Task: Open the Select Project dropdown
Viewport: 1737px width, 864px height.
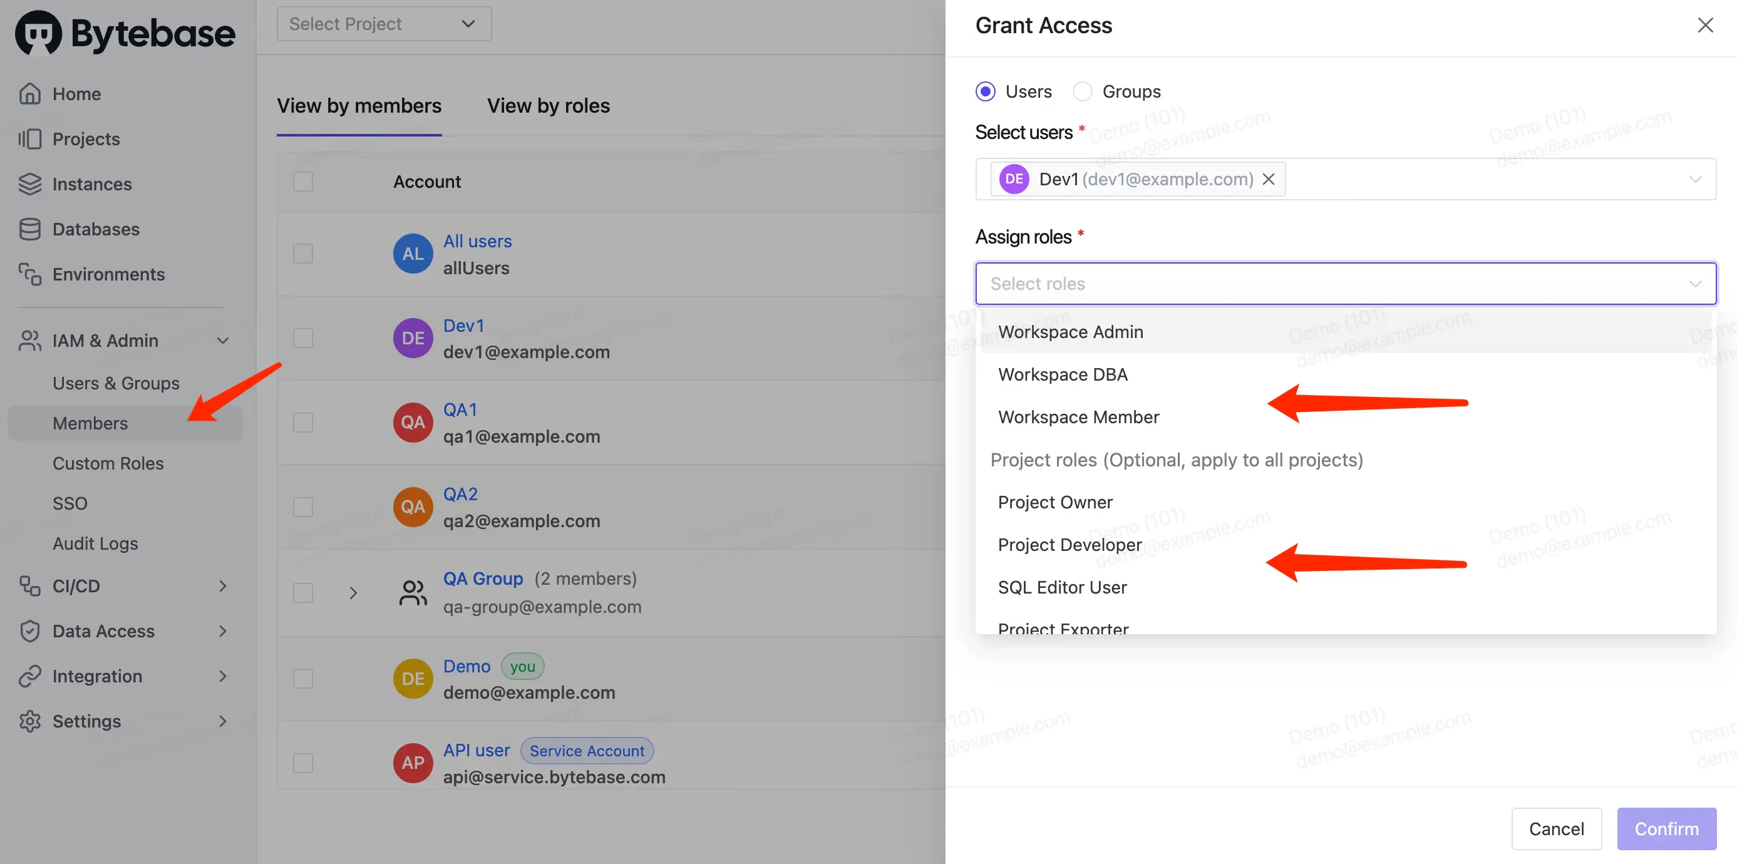Action: [x=383, y=24]
